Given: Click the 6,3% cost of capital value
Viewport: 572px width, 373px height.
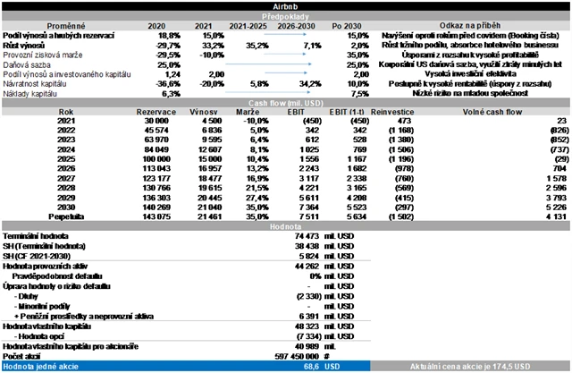Looking at the screenshot, I should (x=171, y=93).
